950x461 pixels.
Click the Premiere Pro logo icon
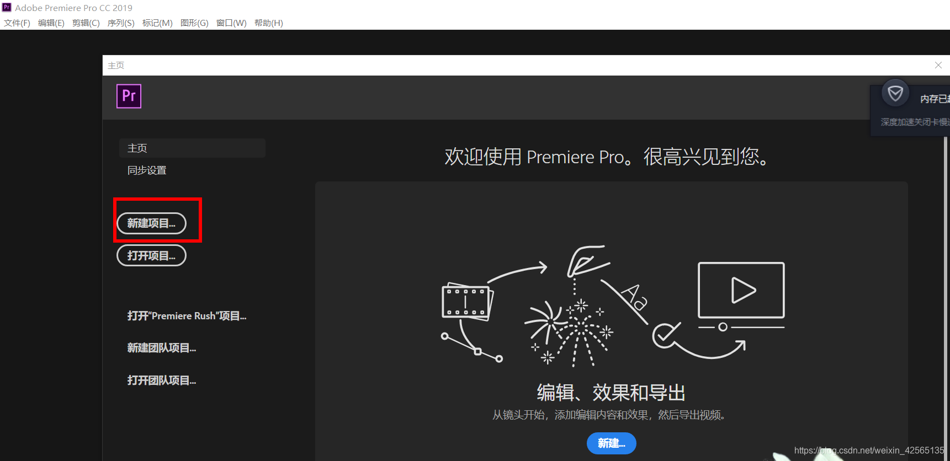point(129,96)
